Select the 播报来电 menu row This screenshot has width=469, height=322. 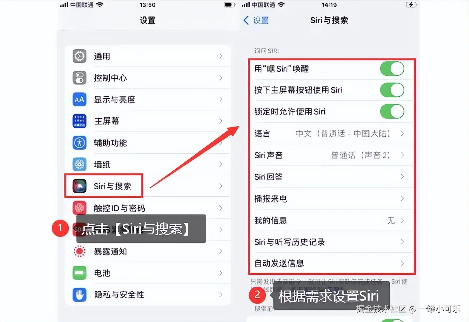(332, 198)
